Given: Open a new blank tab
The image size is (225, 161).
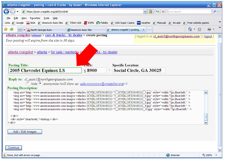Looking at the screenshot, I should [149, 30].
